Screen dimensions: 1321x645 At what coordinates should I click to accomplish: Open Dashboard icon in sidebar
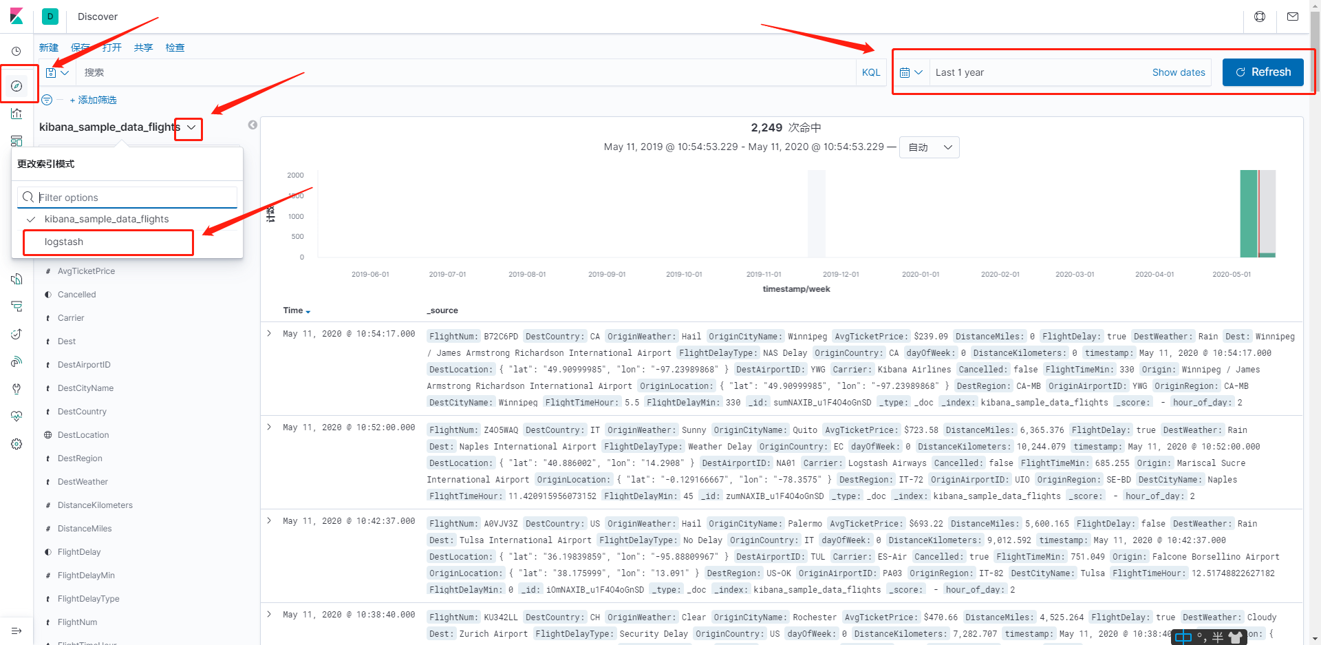pyautogui.click(x=17, y=141)
